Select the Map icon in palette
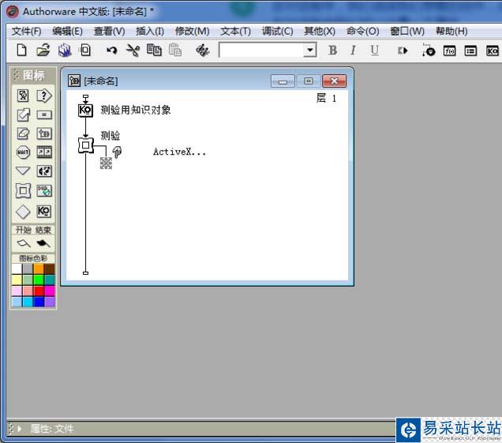 click(x=44, y=133)
